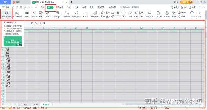Open the Symbol (符号) dropdown

pos(192,14)
